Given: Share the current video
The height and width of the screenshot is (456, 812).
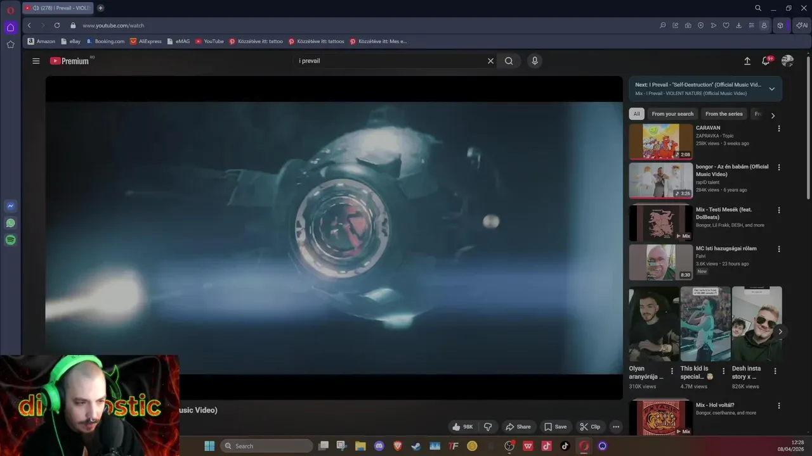Looking at the screenshot, I should 518,427.
